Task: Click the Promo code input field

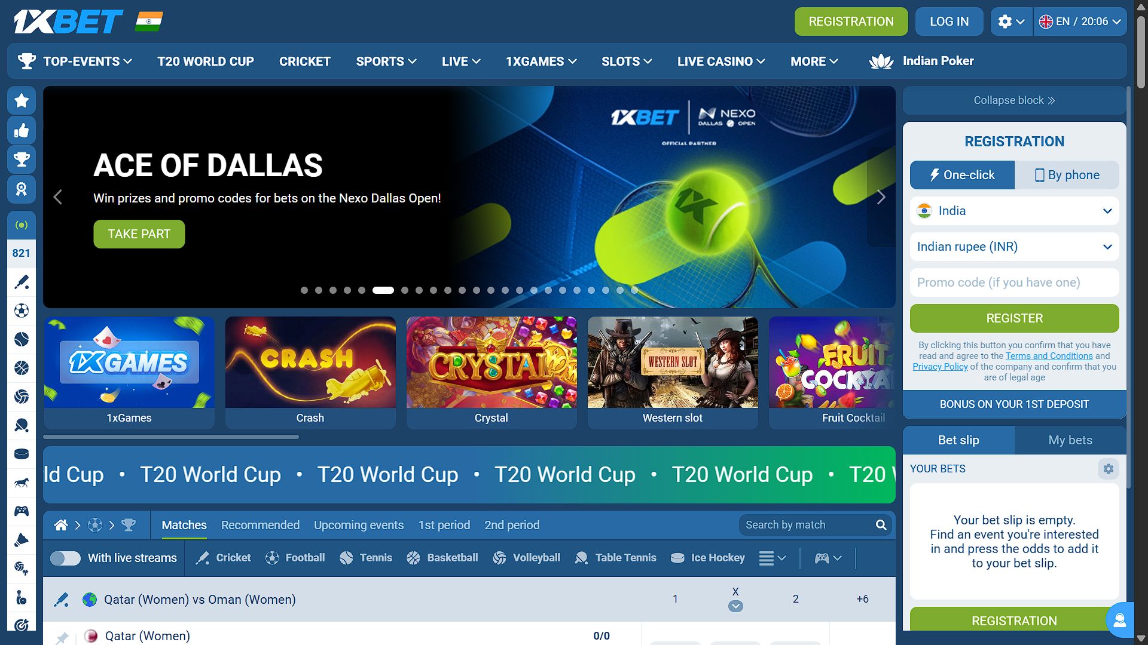Action: pyautogui.click(x=1014, y=282)
